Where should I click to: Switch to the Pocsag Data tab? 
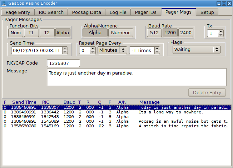pyautogui.click(x=86, y=12)
